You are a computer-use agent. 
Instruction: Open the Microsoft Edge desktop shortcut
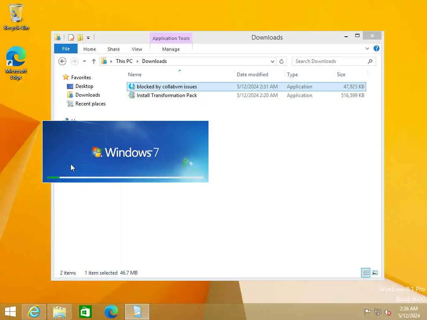pyautogui.click(x=16, y=63)
